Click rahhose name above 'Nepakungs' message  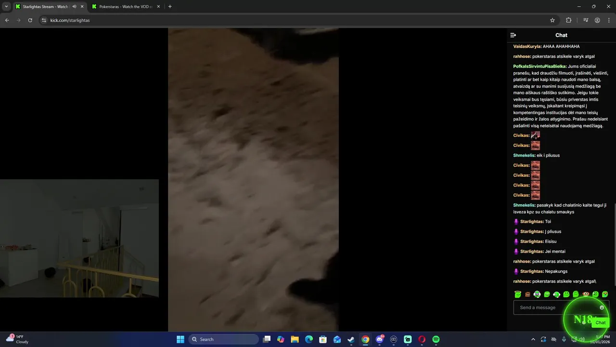(x=522, y=261)
